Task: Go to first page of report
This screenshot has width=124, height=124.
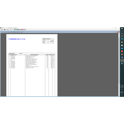Action: (x=1, y=30)
